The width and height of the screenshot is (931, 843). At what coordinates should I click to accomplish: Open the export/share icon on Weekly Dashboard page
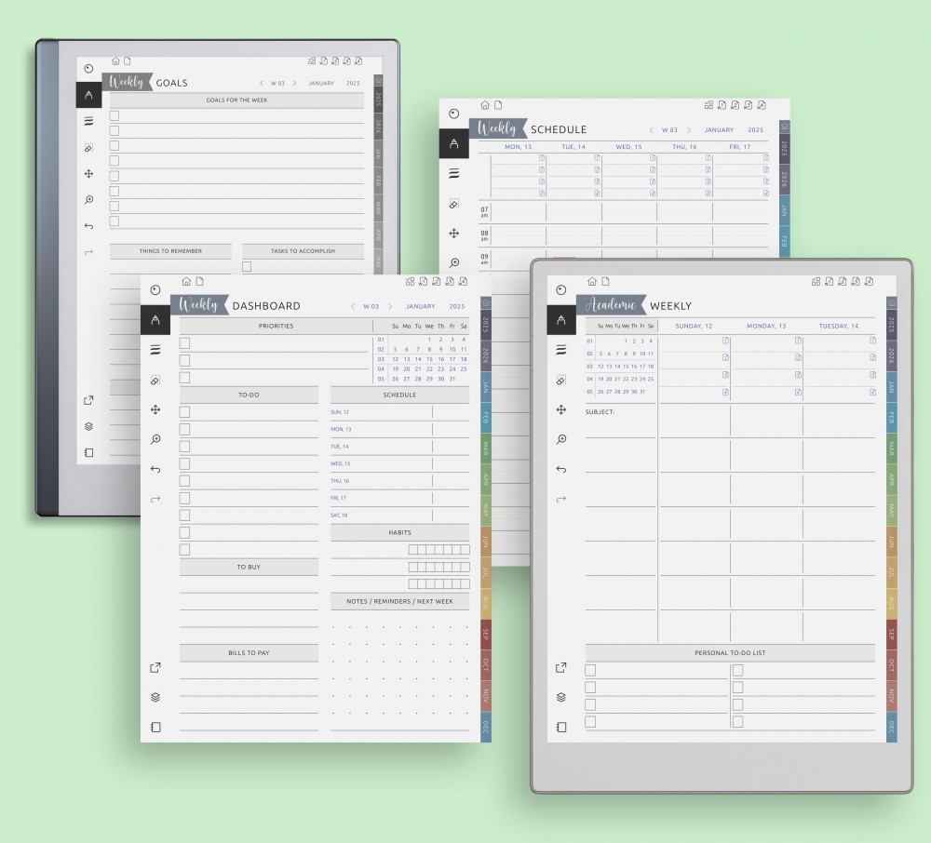(155, 667)
